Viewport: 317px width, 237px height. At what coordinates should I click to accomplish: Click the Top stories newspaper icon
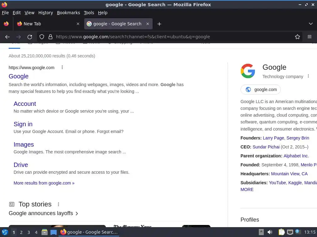coord(12,204)
